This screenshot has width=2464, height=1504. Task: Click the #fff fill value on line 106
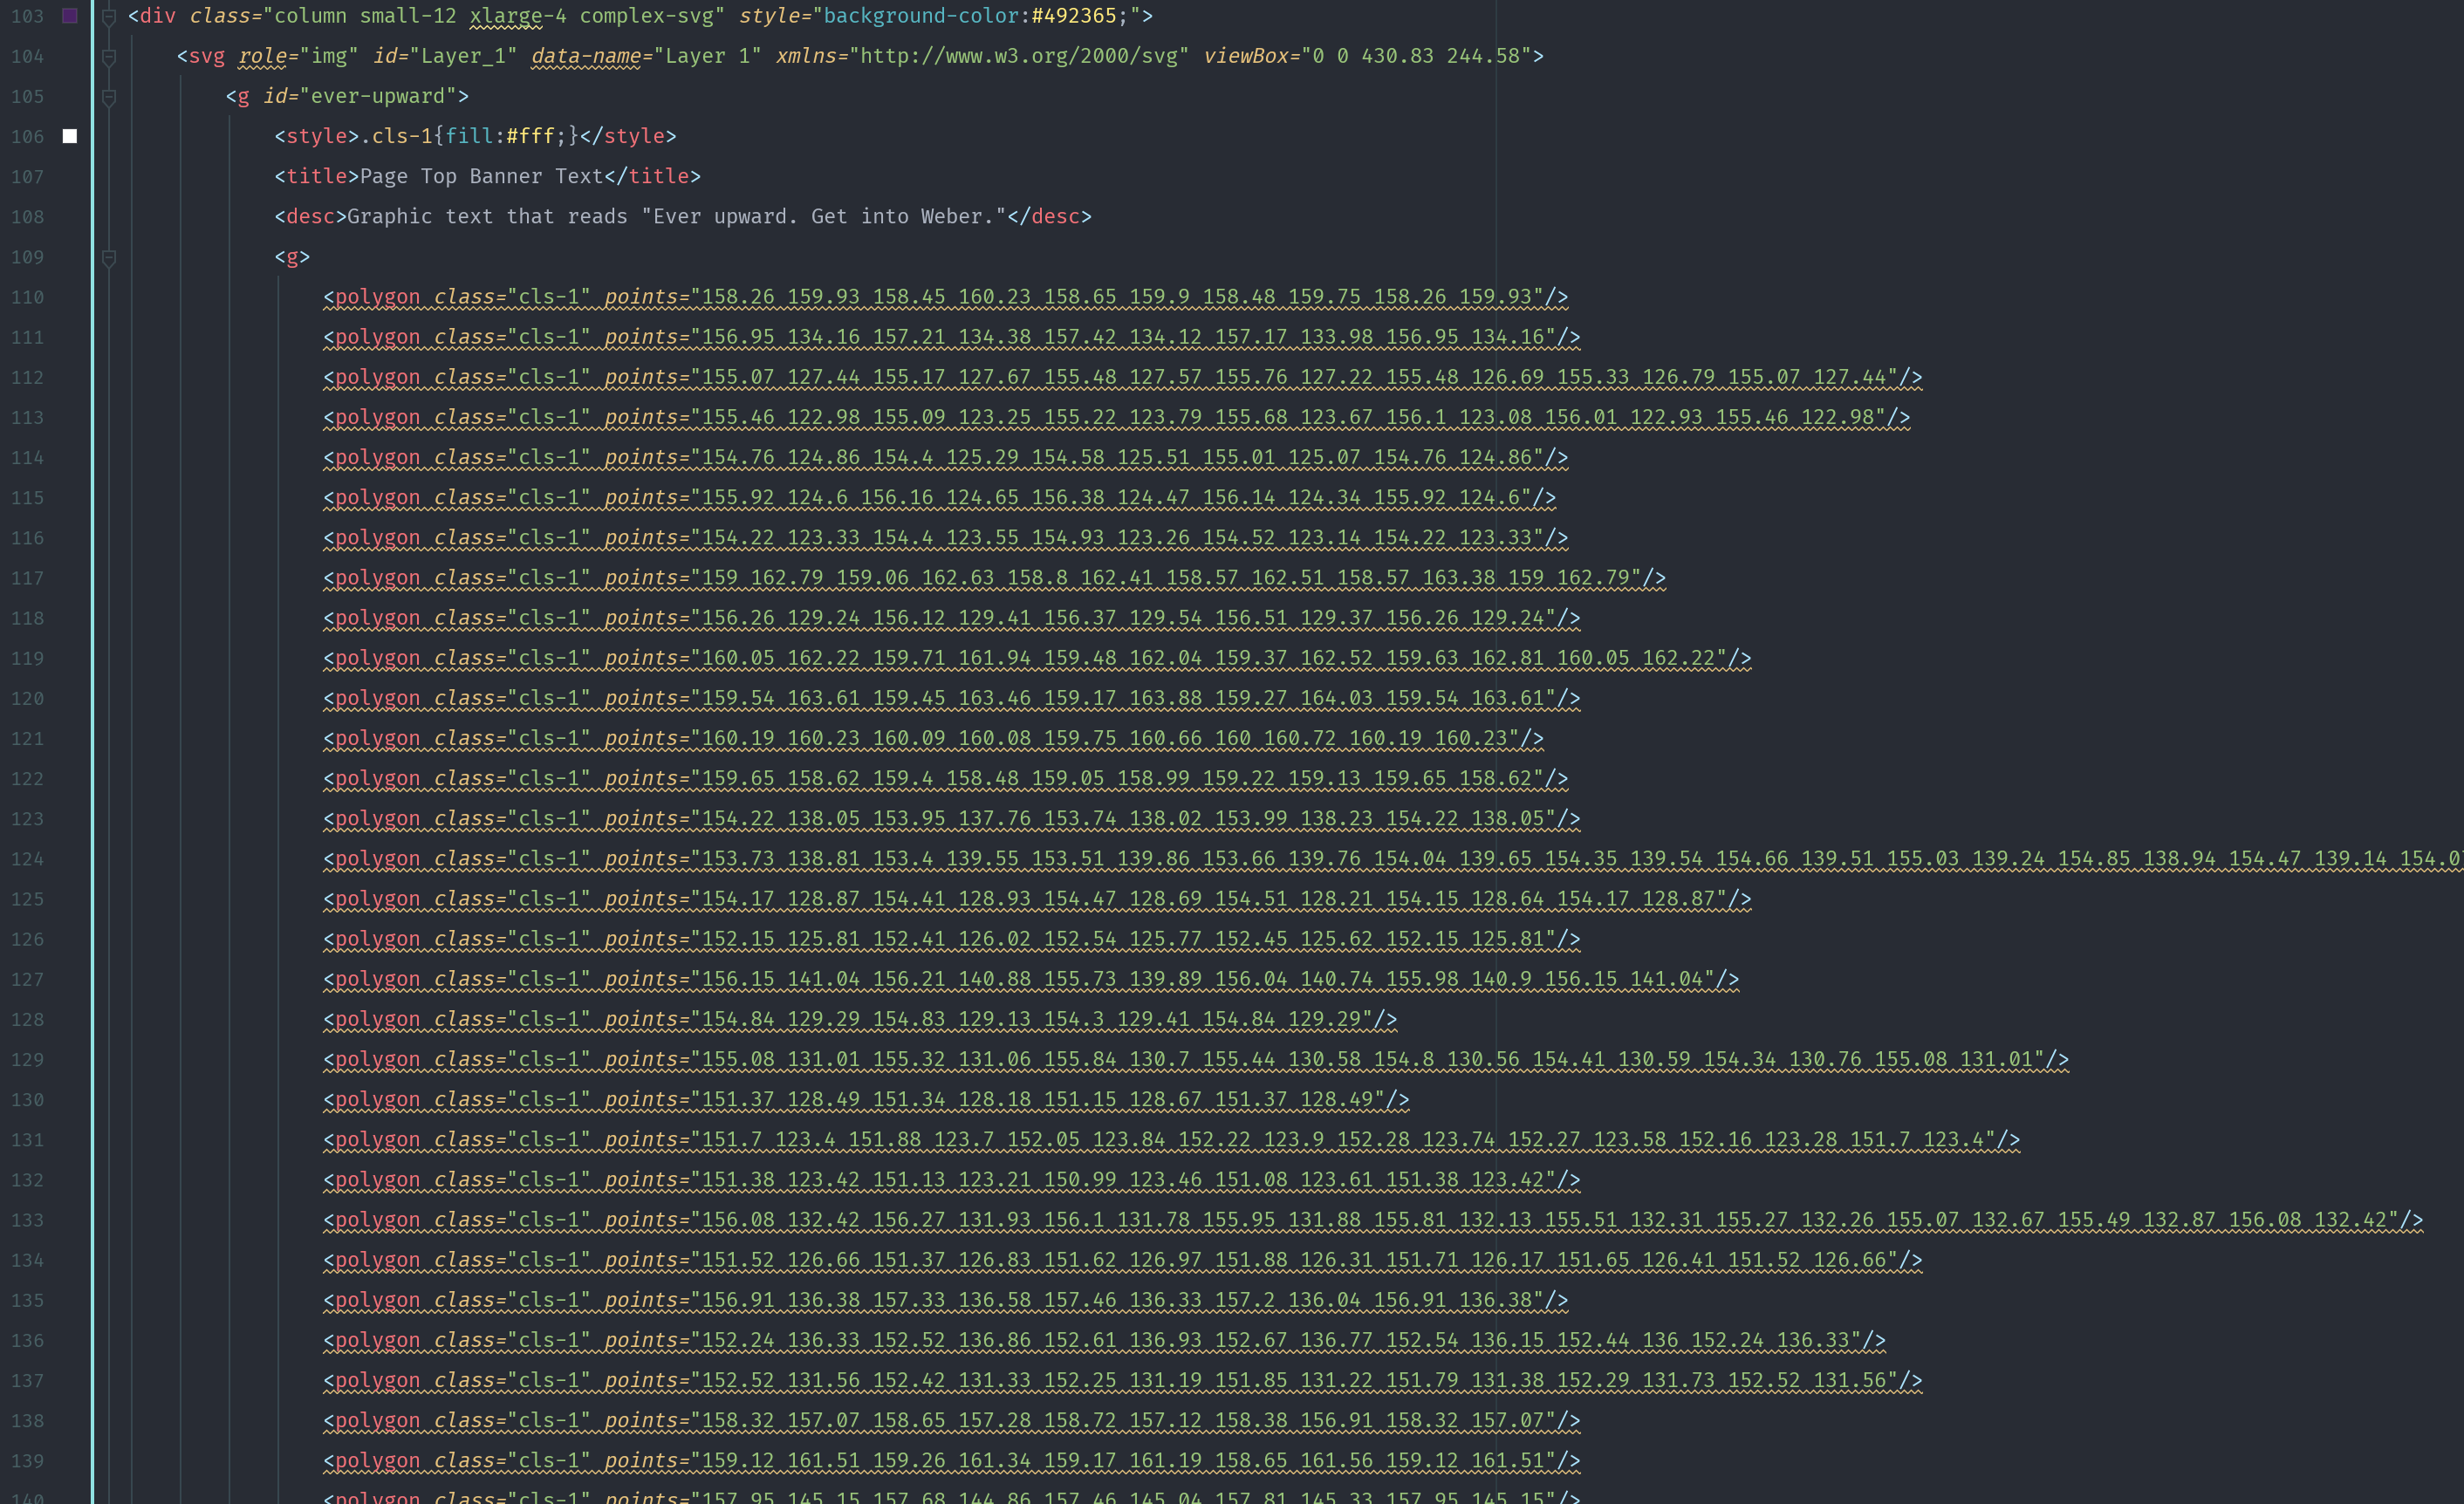pyautogui.click(x=530, y=136)
